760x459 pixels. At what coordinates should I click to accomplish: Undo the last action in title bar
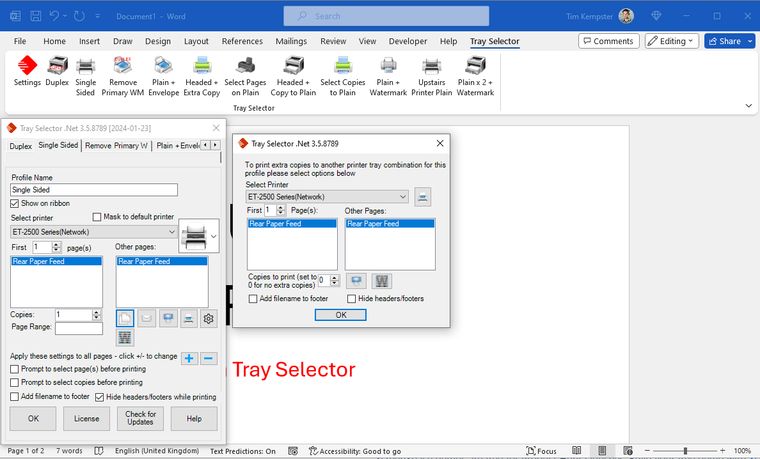click(x=54, y=16)
